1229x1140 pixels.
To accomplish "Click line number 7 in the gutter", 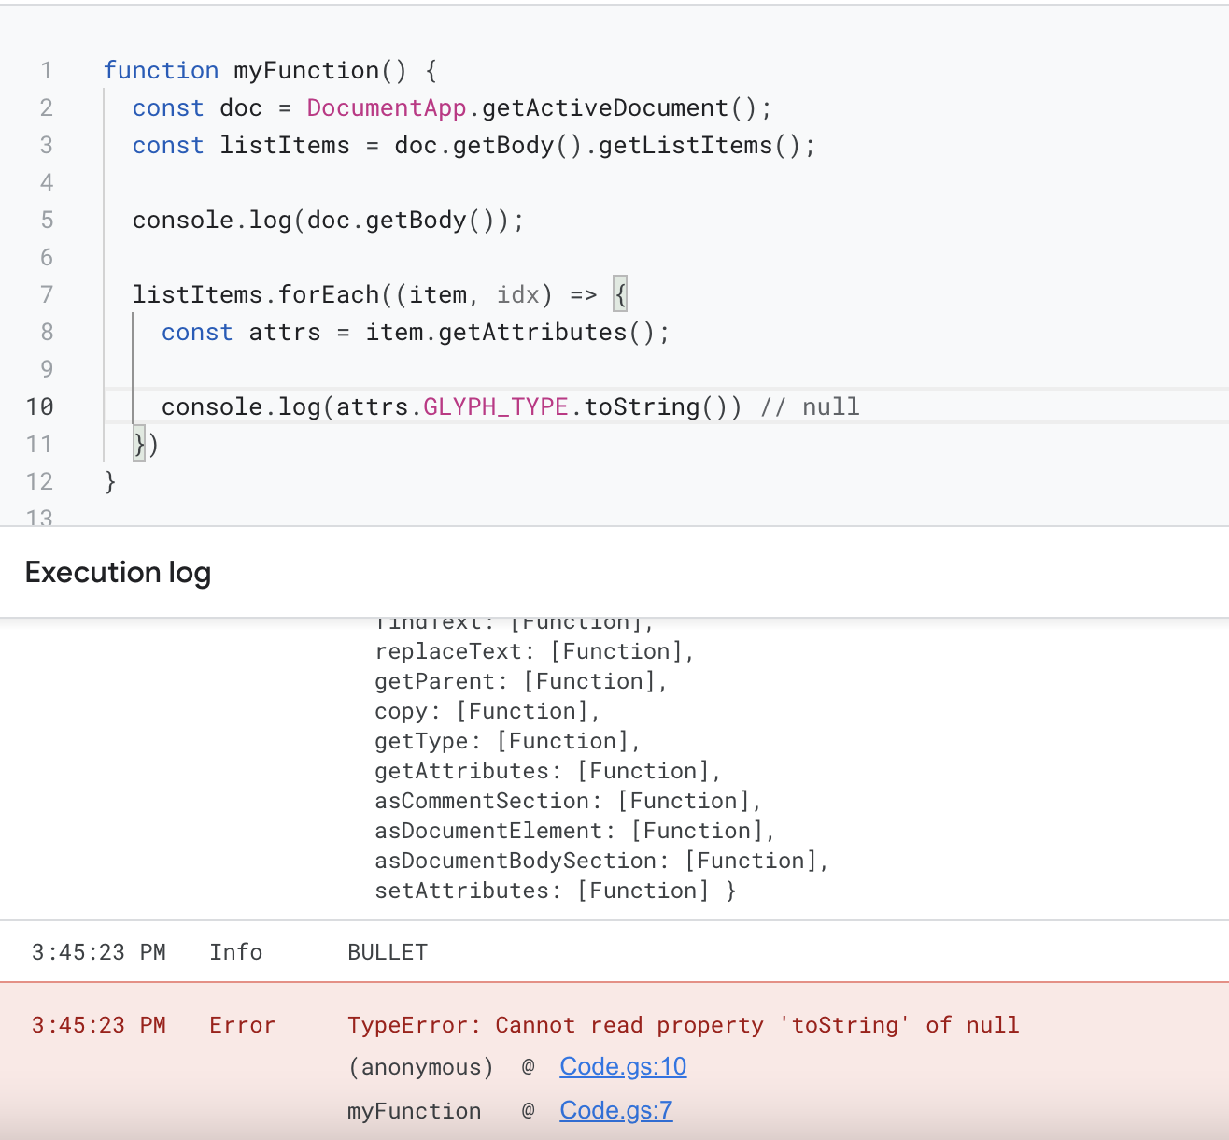I will tap(46, 294).
